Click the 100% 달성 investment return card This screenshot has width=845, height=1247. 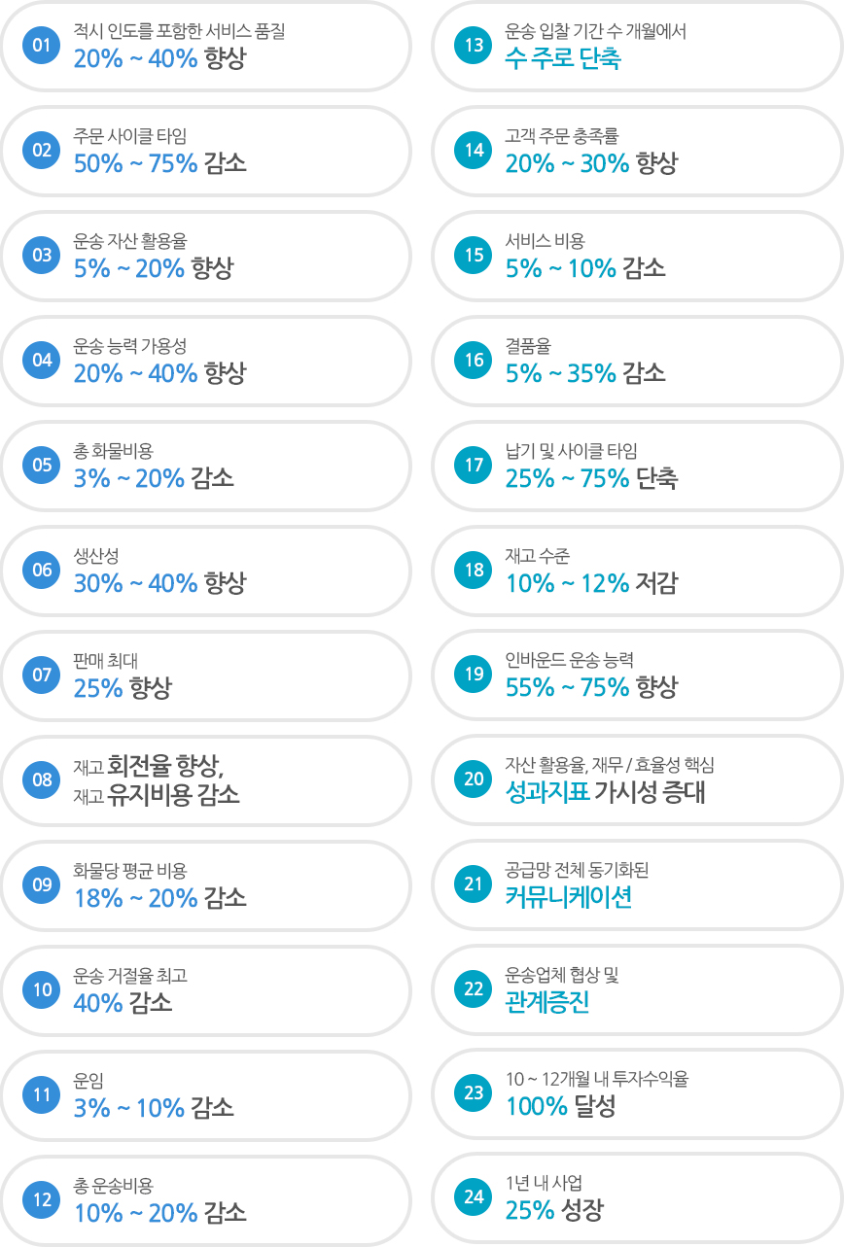638,1093
